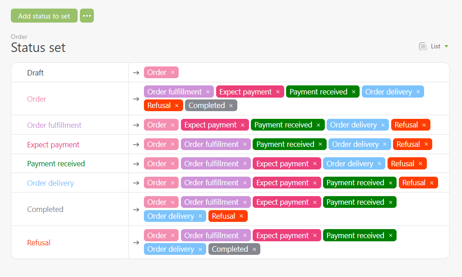Click the transition arrow in Draft row
462x277 pixels.
136,73
